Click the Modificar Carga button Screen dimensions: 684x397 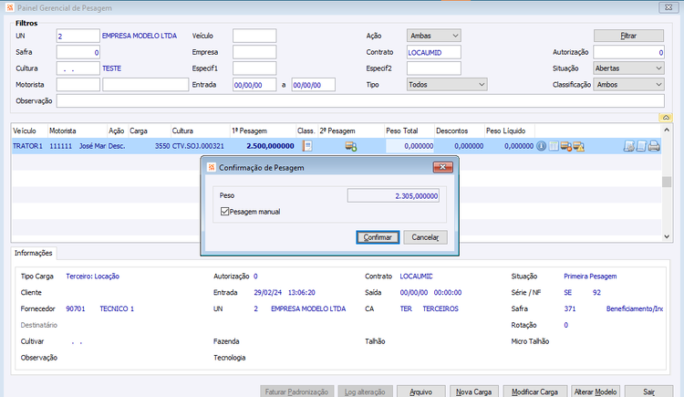click(534, 392)
